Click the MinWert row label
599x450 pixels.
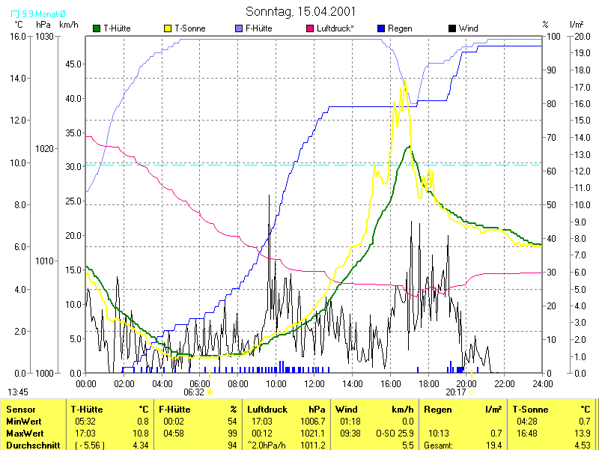click(x=22, y=422)
